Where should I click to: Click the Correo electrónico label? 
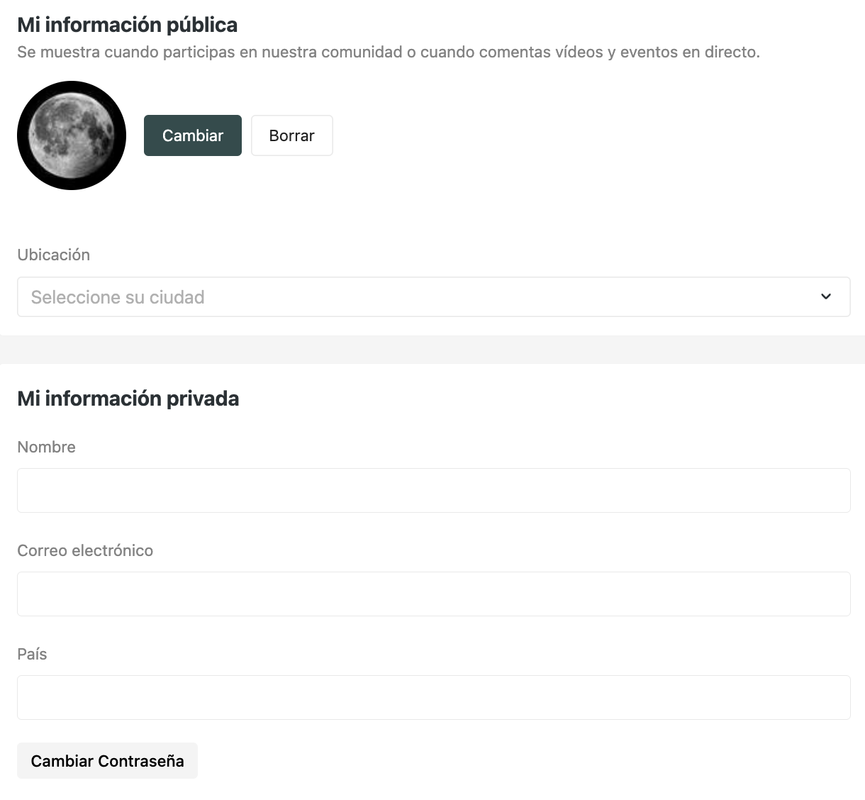coord(85,550)
